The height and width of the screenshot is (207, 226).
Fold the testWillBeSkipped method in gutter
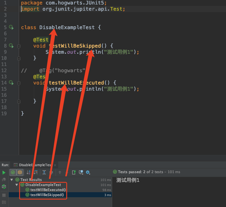coord(19,46)
